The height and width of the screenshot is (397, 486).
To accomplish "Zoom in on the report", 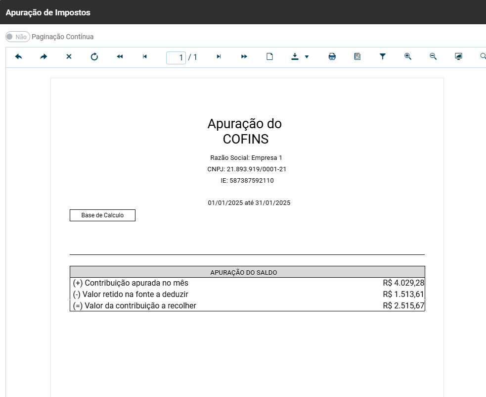I will [408, 57].
